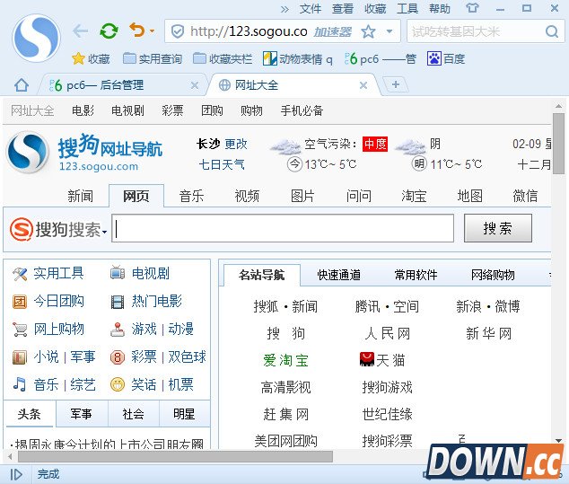Click the status bar sidebar toggle icon
569x484 pixels.
pos(16,474)
